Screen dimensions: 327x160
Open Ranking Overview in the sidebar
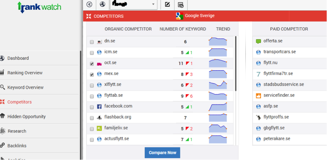(25, 73)
